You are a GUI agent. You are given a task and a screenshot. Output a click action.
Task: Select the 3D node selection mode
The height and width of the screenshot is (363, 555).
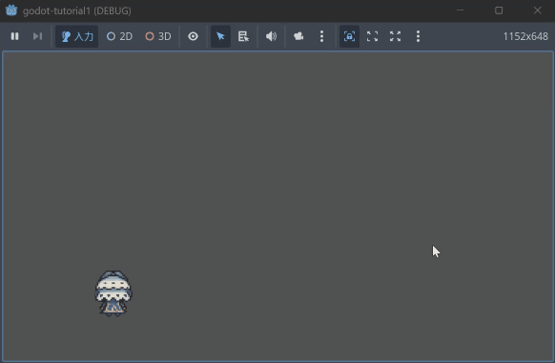coord(158,36)
